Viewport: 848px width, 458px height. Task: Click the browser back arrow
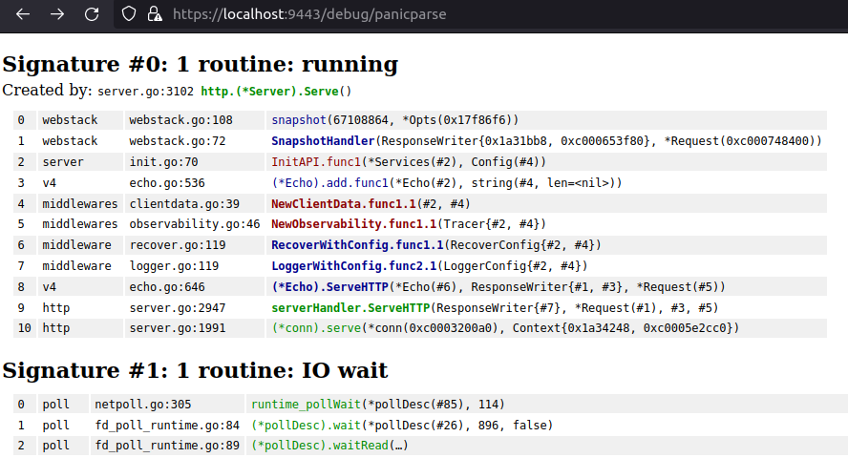coord(23,14)
